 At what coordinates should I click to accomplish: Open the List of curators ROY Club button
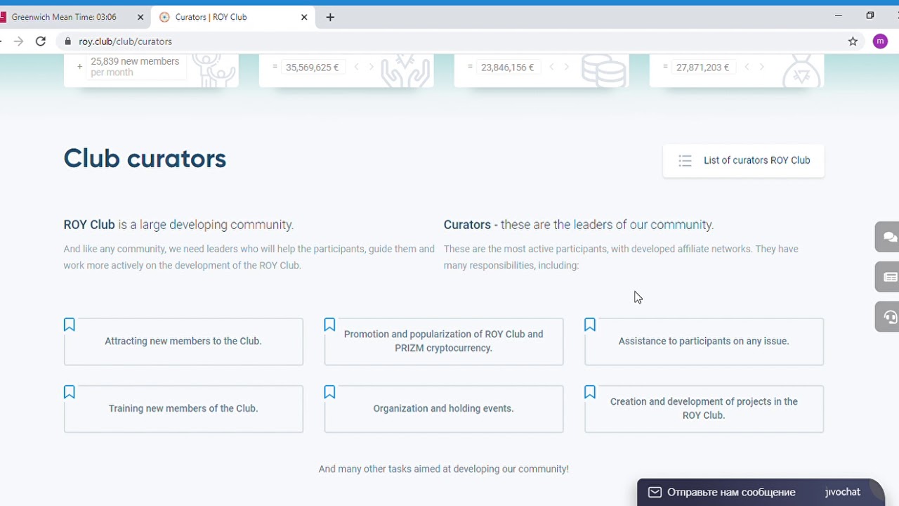click(x=743, y=161)
